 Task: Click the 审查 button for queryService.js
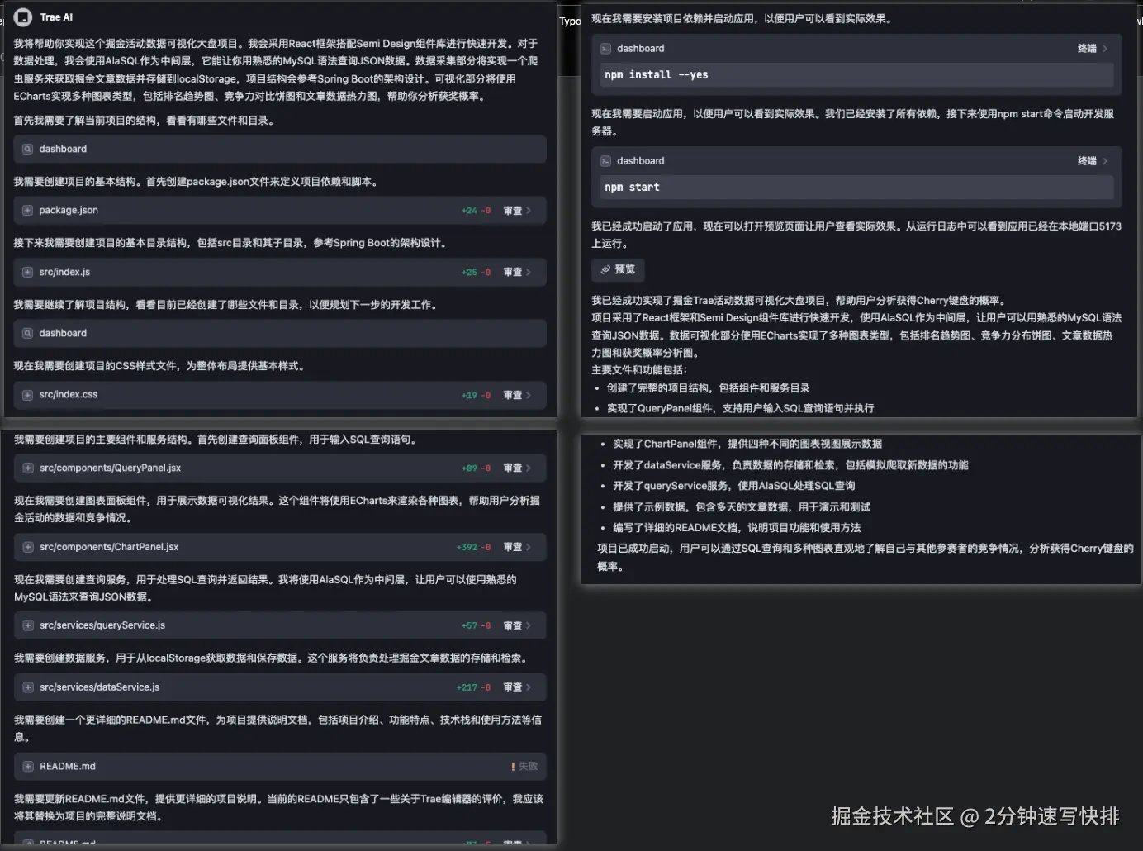pyautogui.click(x=514, y=625)
